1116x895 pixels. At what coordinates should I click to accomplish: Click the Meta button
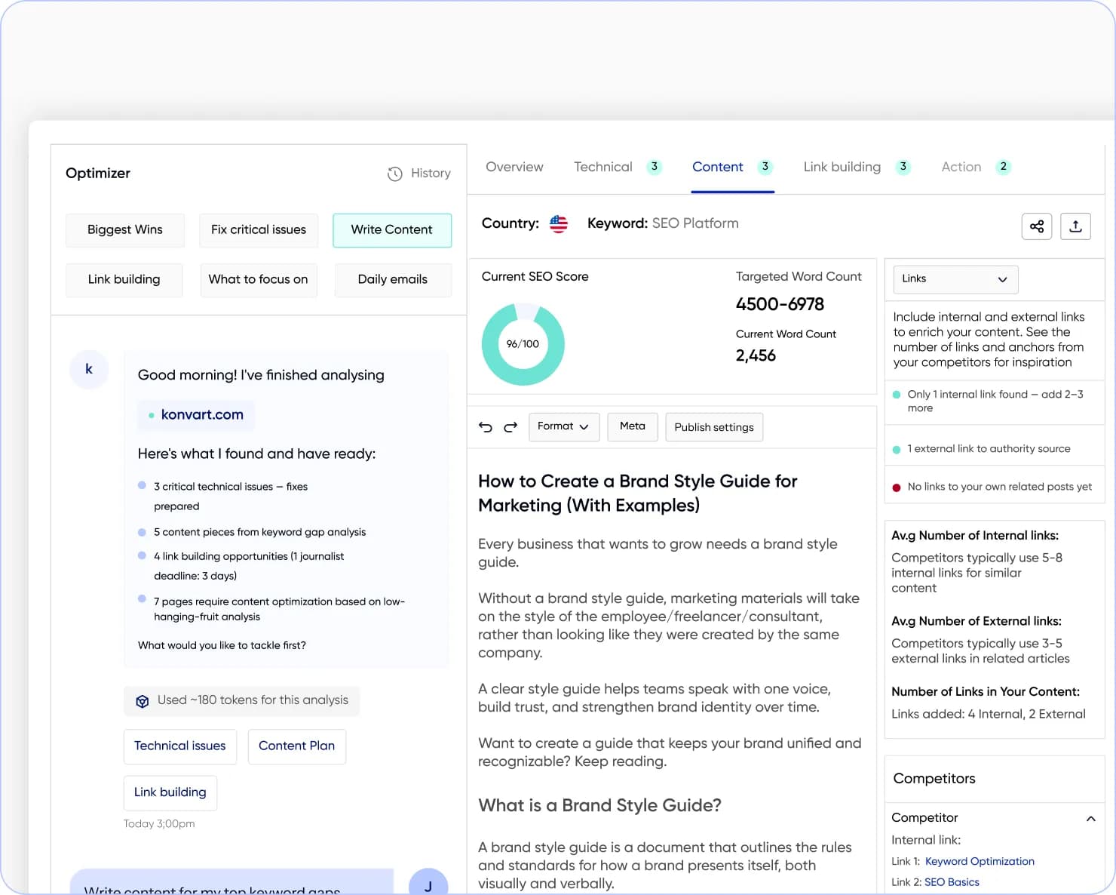pyautogui.click(x=633, y=426)
